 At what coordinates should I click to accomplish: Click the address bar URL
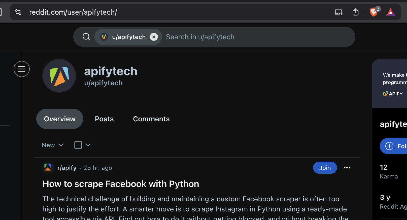pyautogui.click(x=73, y=12)
